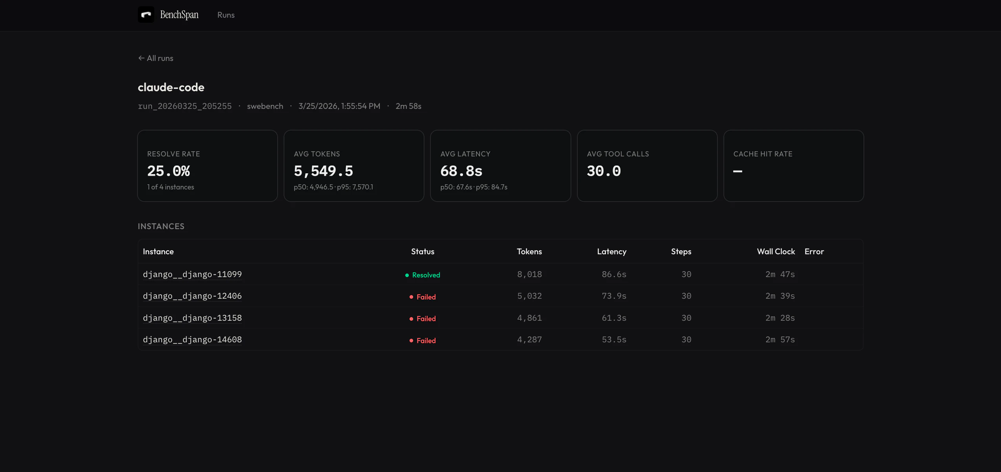
Task: Open the django__django-13158 instance row
Action: pyautogui.click(x=192, y=318)
